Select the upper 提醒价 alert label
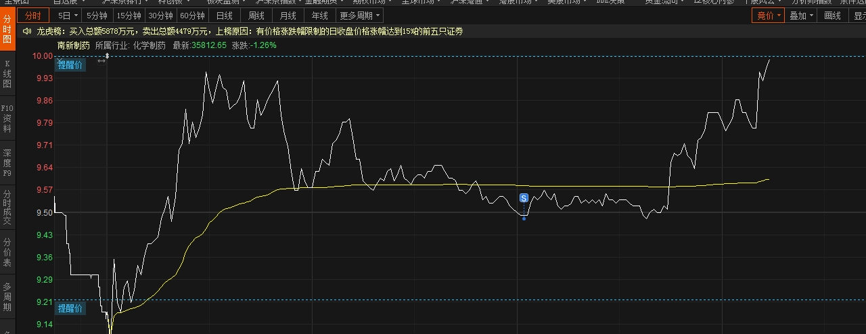Viewport: 866px width, 334px height. pyautogui.click(x=70, y=65)
